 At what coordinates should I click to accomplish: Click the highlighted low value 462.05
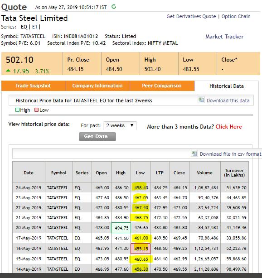141,198
